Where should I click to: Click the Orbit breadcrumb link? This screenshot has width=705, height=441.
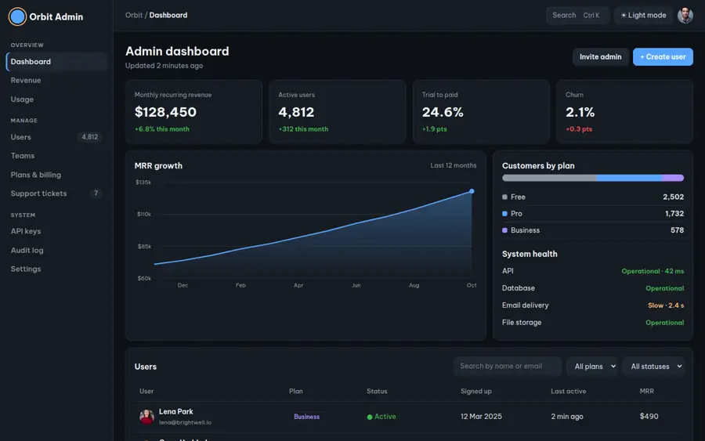point(134,16)
